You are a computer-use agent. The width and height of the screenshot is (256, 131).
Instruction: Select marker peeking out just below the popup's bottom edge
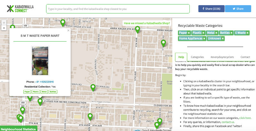pyautogui.click(x=30, y=98)
